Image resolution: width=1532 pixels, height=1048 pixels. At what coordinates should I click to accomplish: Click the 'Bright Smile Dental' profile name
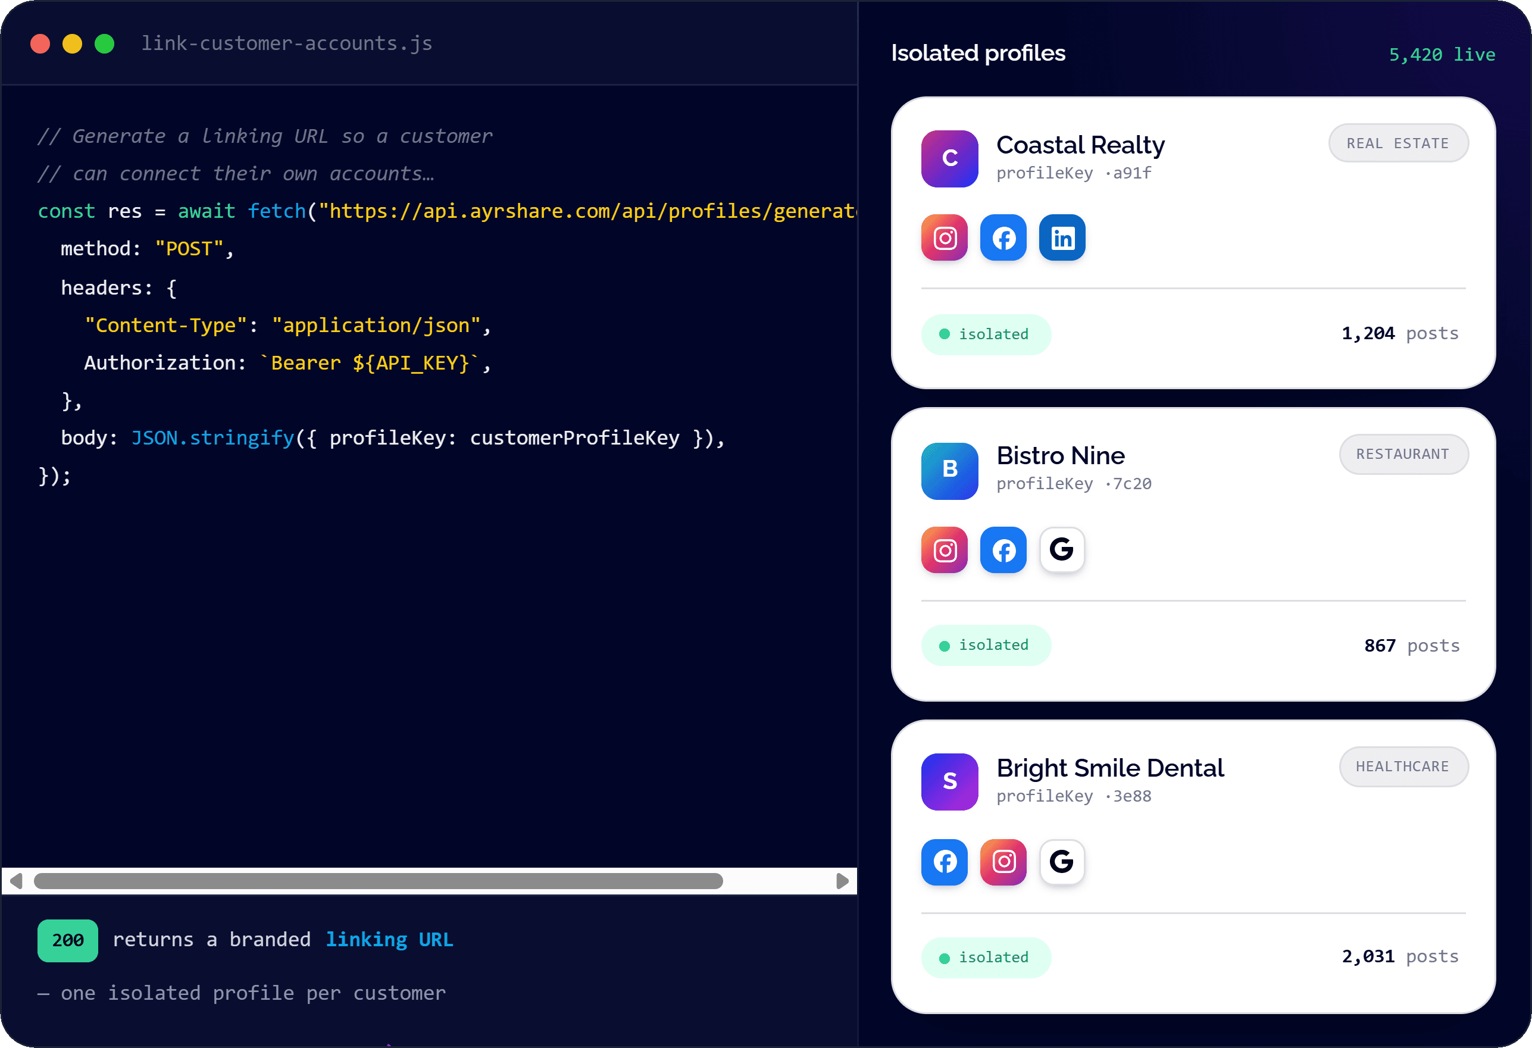(1110, 768)
